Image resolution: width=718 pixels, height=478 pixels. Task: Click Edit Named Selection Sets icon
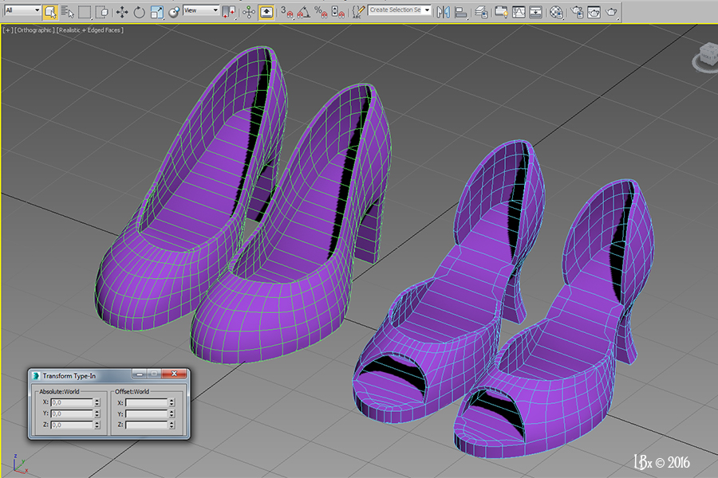(358, 12)
